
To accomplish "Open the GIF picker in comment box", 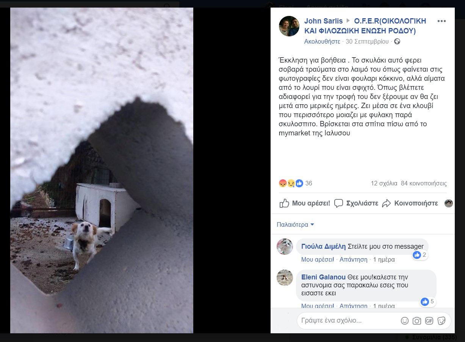I will click(429, 321).
